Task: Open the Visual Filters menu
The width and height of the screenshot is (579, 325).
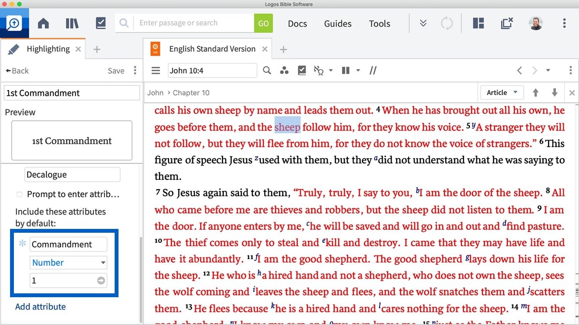Action: point(284,70)
